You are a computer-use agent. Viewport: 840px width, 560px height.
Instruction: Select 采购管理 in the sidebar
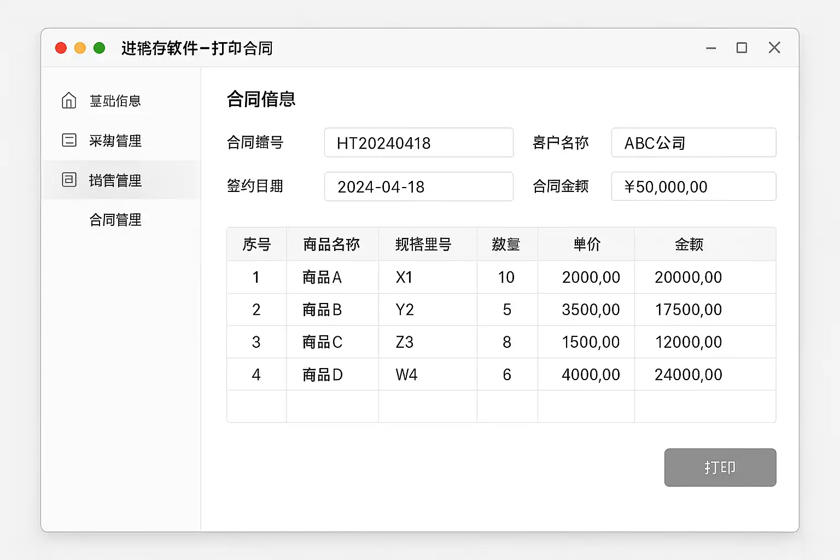[115, 141]
